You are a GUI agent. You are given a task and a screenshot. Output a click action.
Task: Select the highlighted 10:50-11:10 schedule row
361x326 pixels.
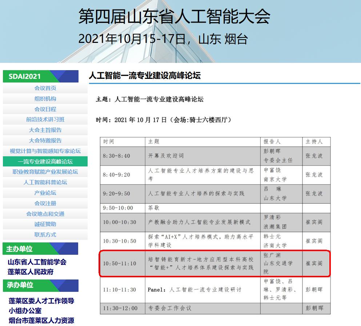click(x=214, y=263)
